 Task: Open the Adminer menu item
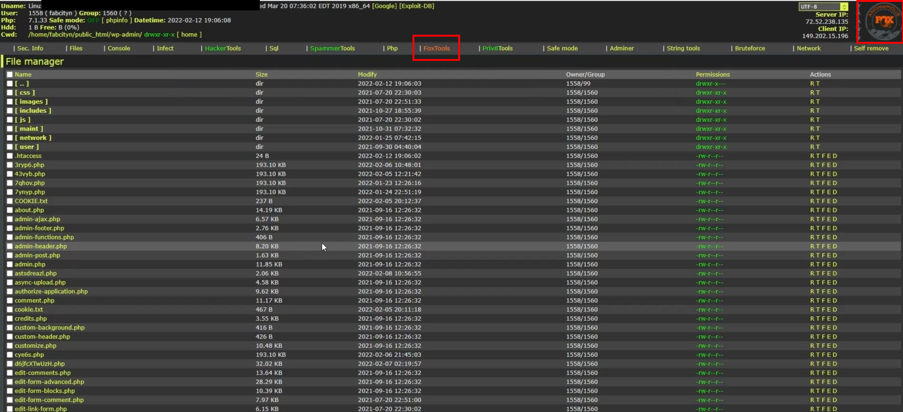click(x=622, y=48)
